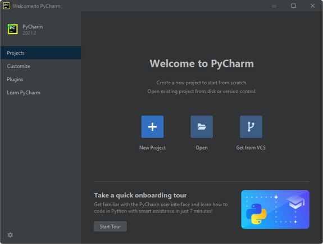Maximize the Welcome to PyCharm window
The height and width of the screenshot is (244, 323).
293,6
